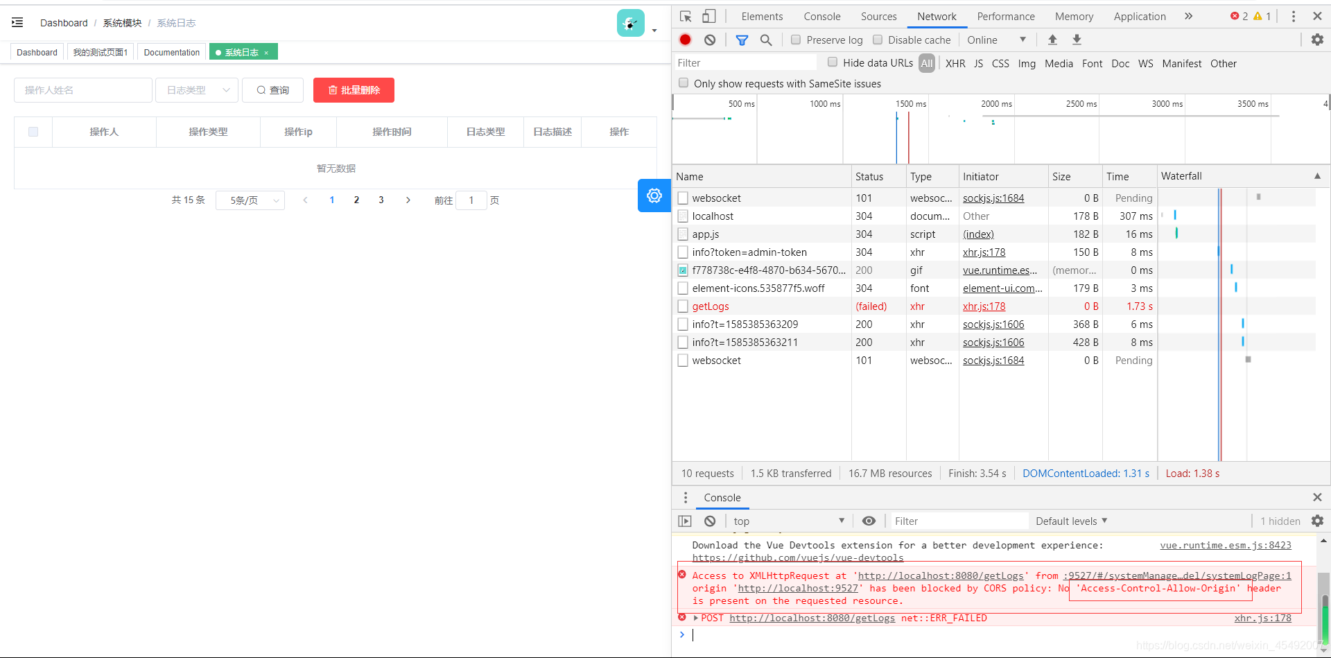The width and height of the screenshot is (1331, 658).
Task: Open the blue settings gear panel
Action: pyautogui.click(x=654, y=196)
